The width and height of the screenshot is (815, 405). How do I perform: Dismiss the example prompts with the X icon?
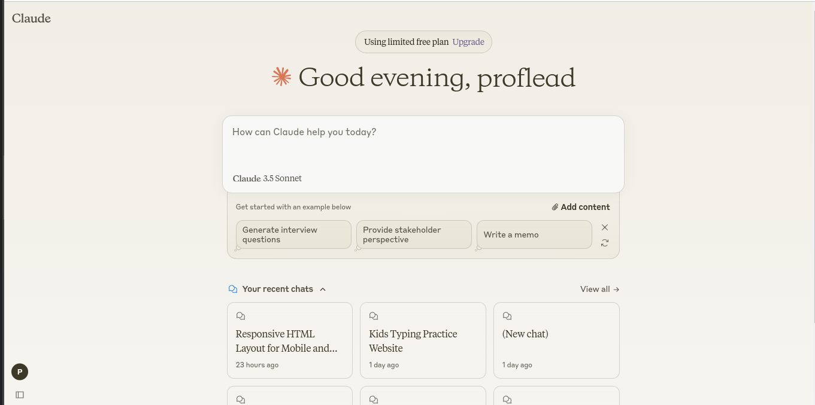pos(605,227)
